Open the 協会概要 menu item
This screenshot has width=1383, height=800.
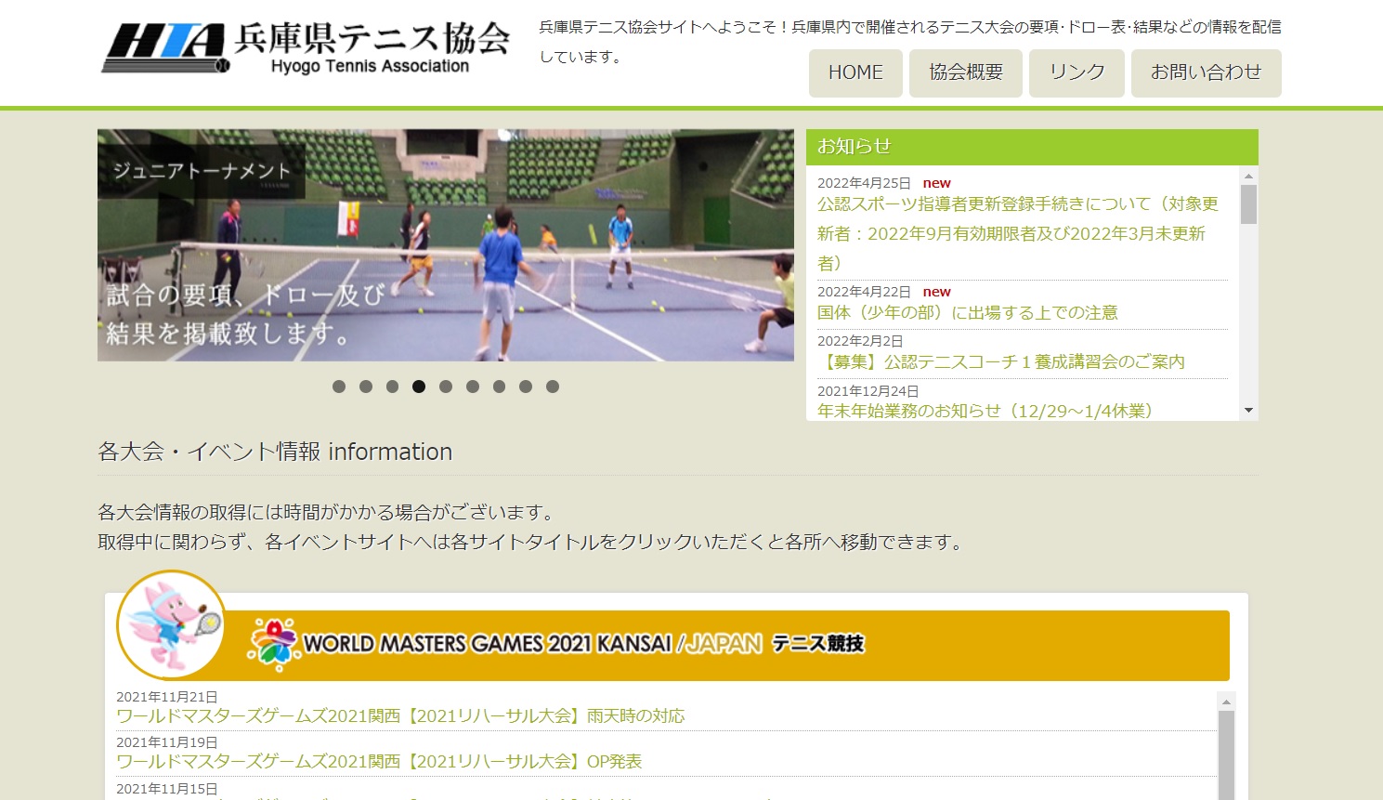966,72
